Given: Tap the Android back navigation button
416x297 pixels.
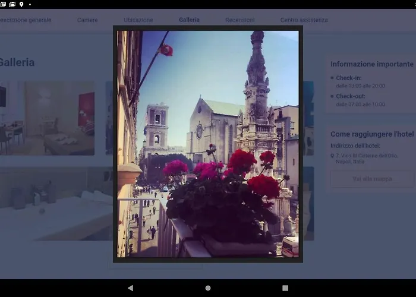Looking at the screenshot, I should pos(130,288).
